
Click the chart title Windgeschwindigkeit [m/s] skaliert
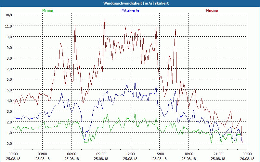(136, 3)
